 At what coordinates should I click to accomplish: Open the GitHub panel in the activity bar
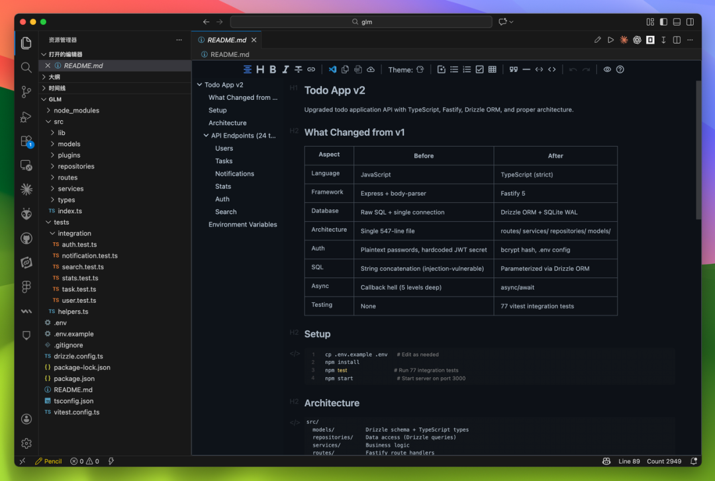coord(26,238)
